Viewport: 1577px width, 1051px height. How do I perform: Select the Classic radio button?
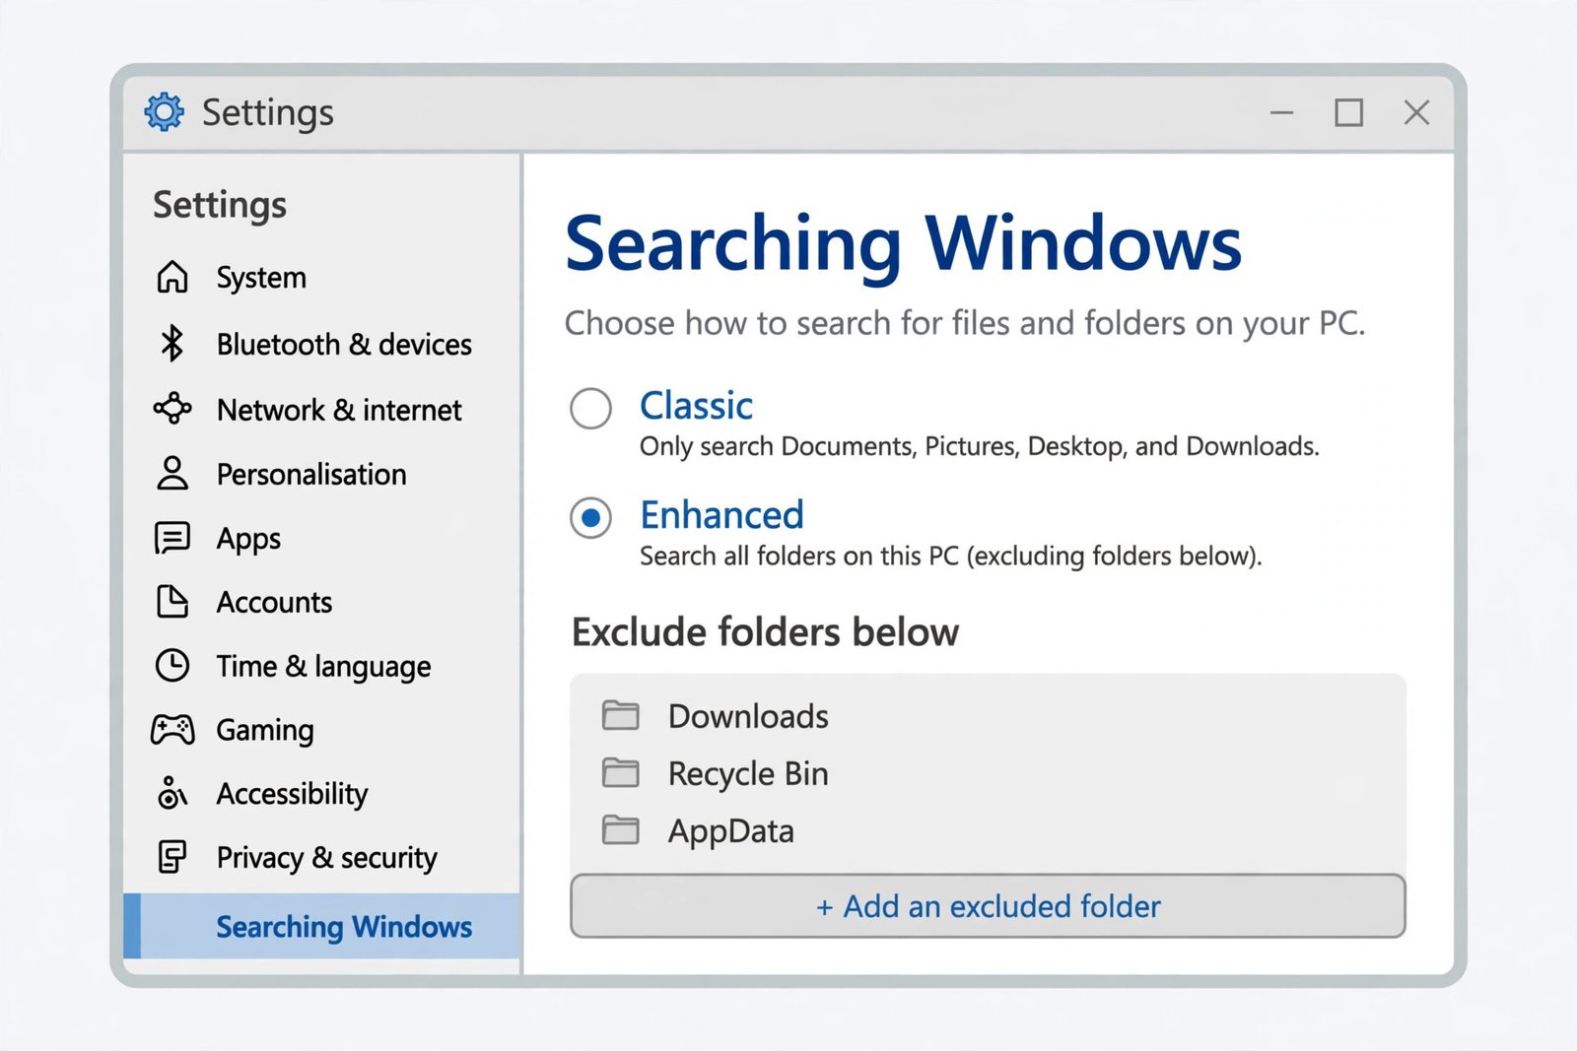(x=590, y=408)
